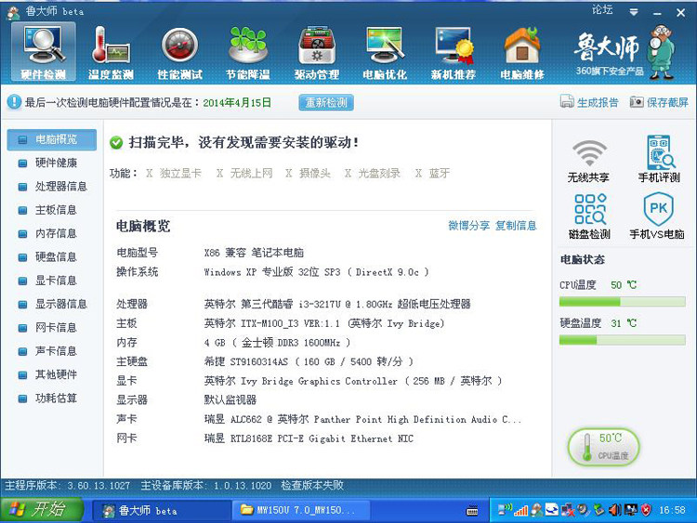Open 手机VS电脑 PK comparison
This screenshot has width=697, height=523.
click(657, 216)
